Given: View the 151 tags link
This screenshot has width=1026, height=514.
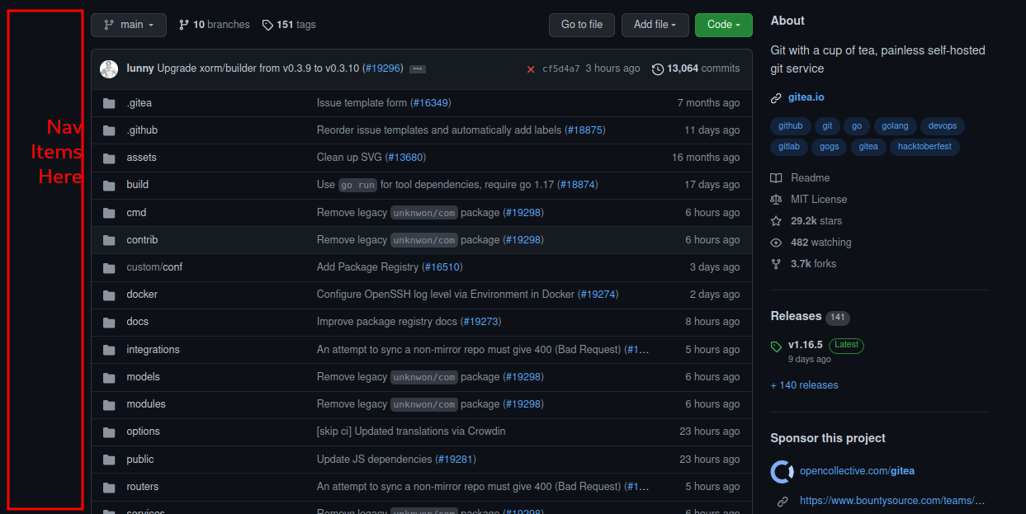Looking at the screenshot, I should coord(289,25).
